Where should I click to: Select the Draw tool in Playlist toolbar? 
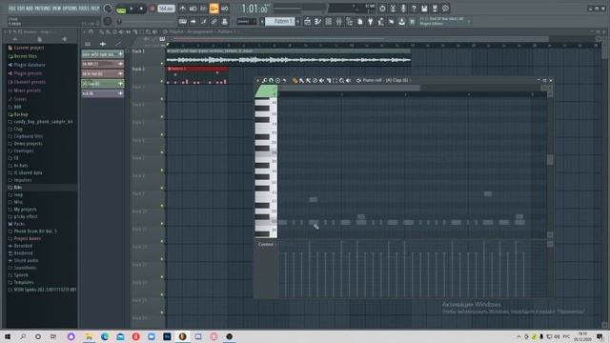coord(102,31)
